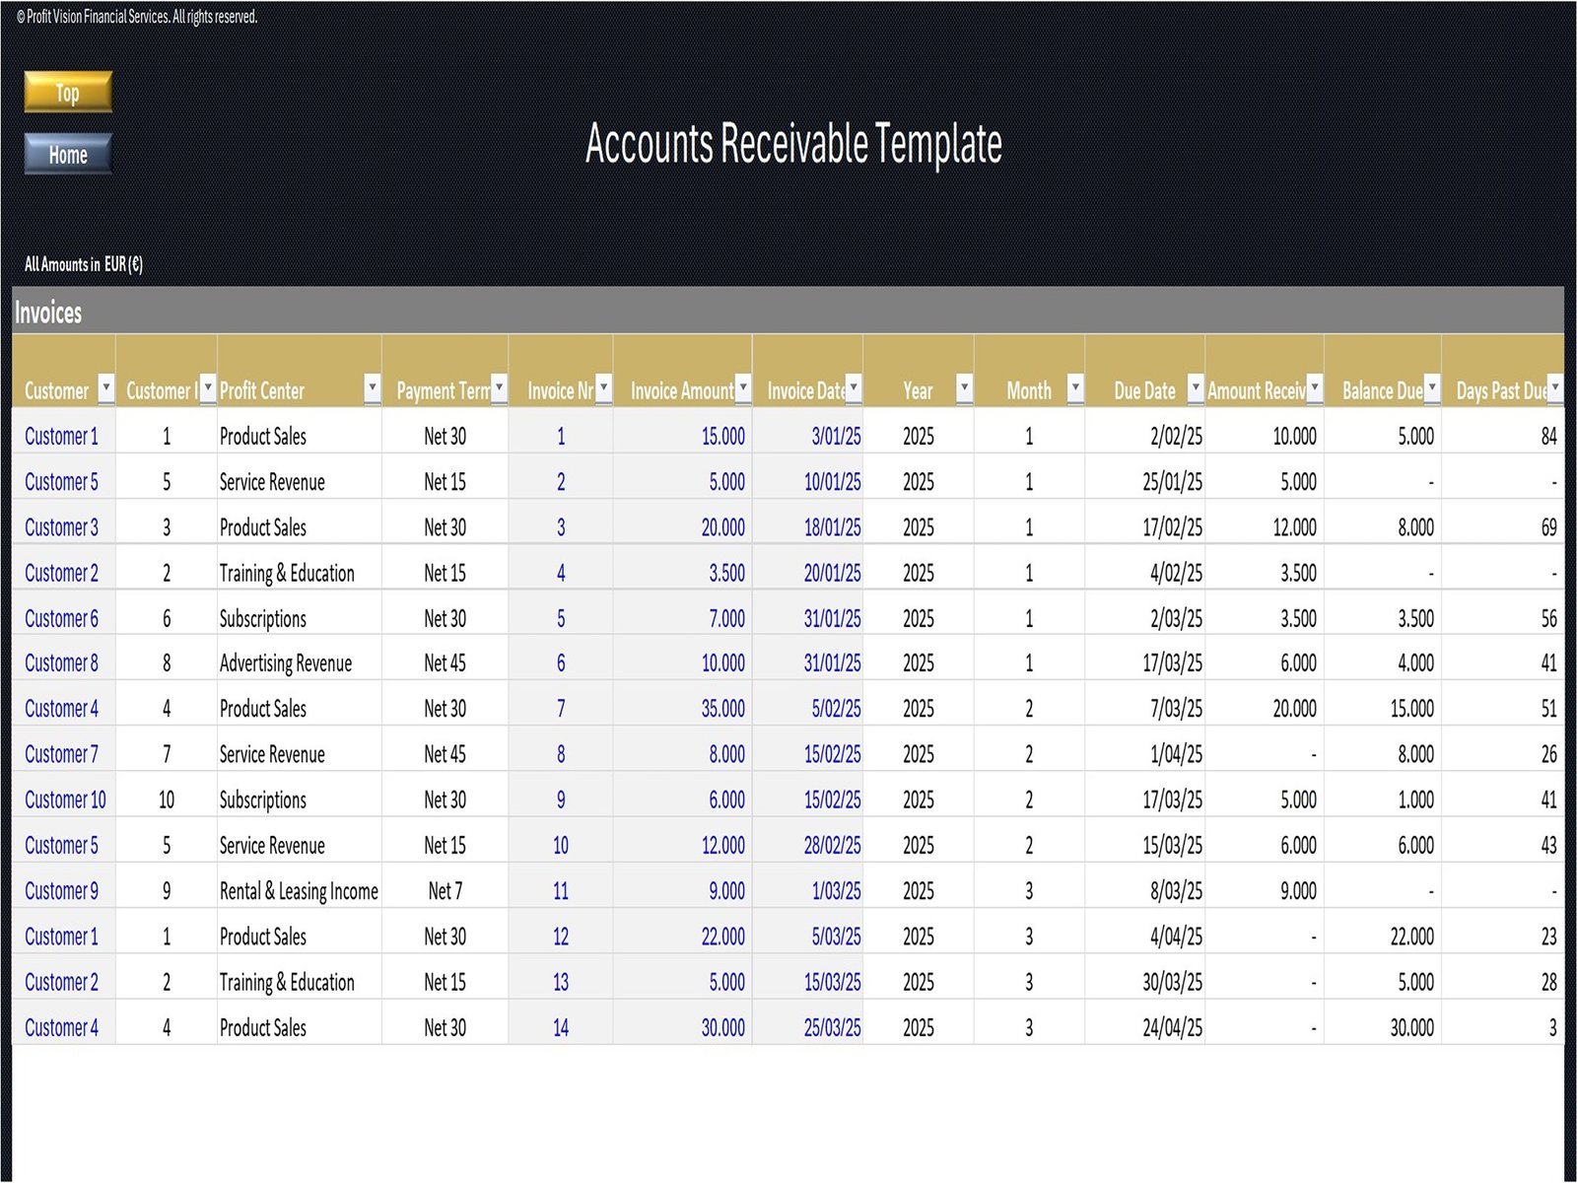1577x1183 pixels.
Task: Open the Days Past Due filter dropdown
Action: (1554, 388)
